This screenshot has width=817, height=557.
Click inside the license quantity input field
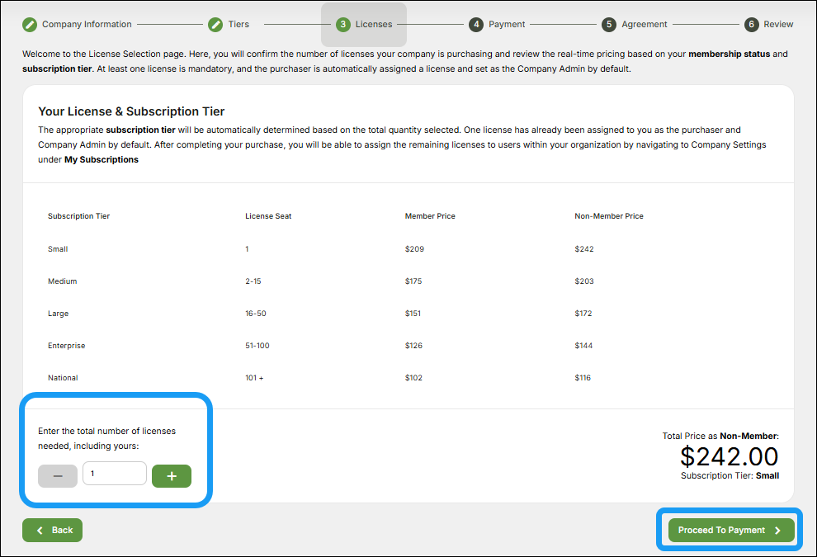pos(114,474)
